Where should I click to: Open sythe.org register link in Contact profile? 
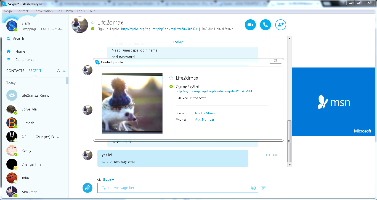click(214, 91)
